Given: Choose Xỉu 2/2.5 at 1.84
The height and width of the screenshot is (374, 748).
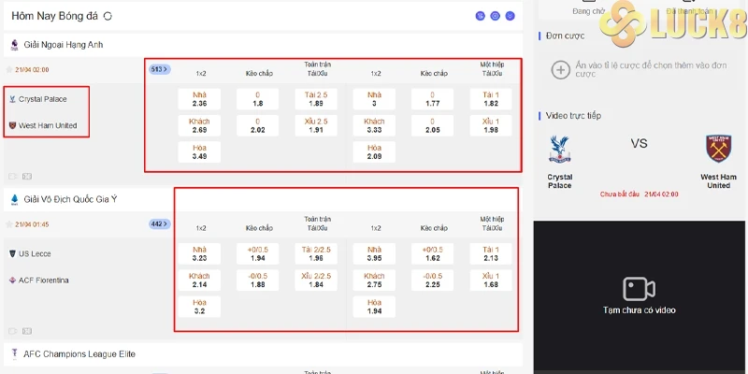Looking at the screenshot, I should (x=316, y=280).
